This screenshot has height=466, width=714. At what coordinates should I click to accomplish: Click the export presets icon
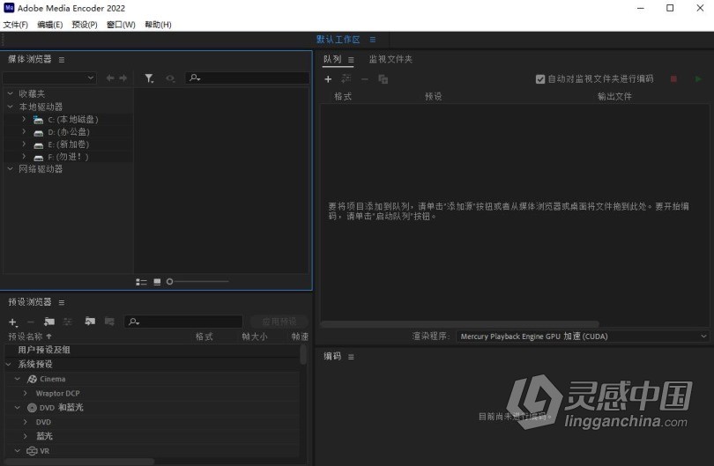(109, 322)
